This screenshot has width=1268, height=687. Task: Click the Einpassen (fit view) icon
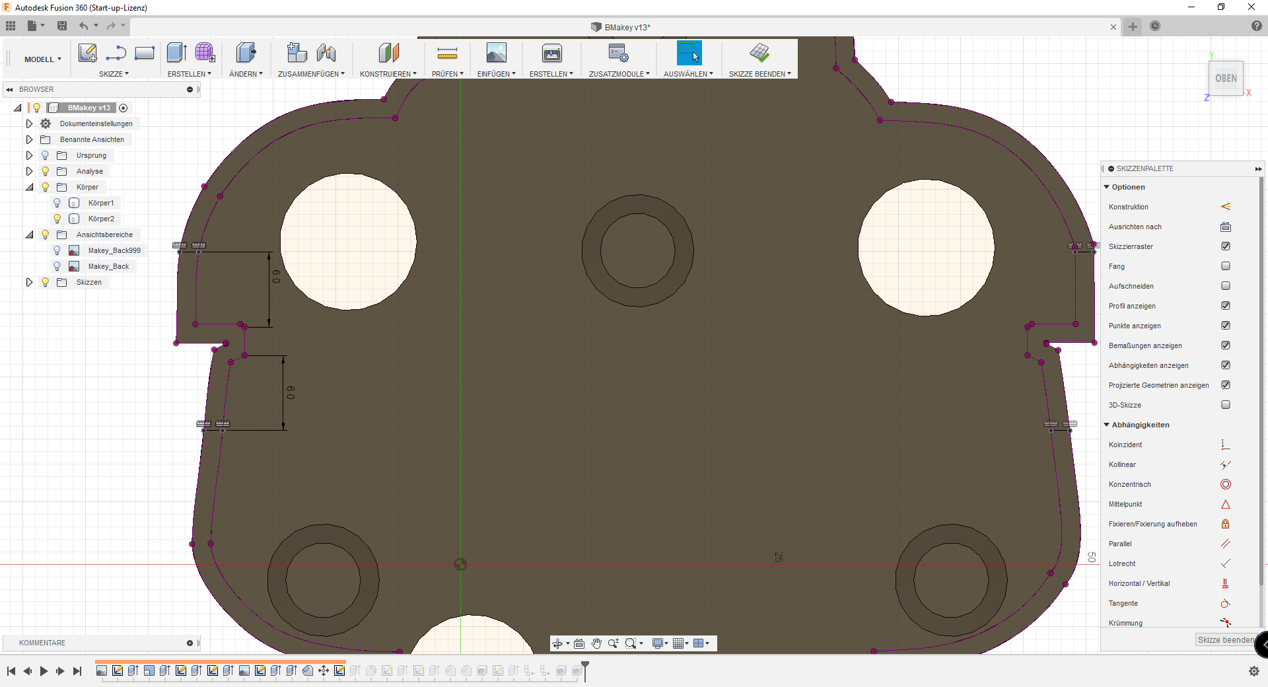click(579, 643)
